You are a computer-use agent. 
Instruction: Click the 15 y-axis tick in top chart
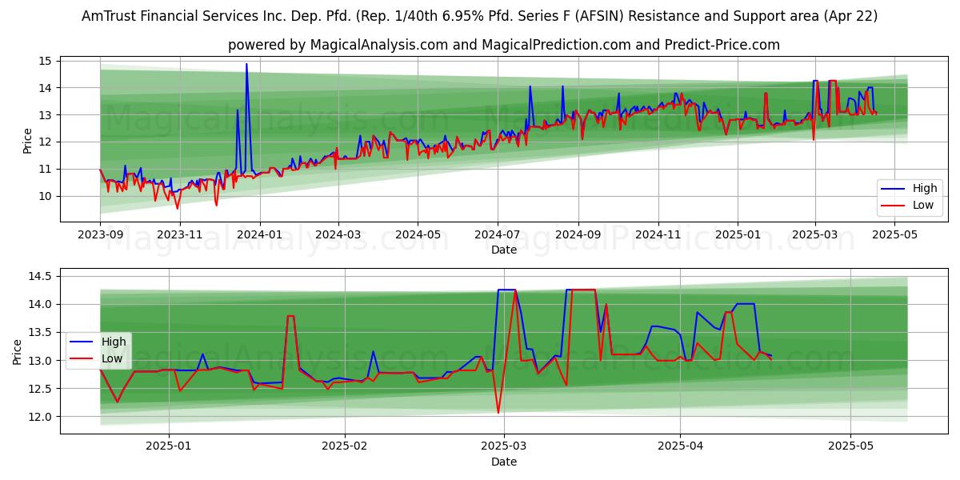tap(45, 61)
